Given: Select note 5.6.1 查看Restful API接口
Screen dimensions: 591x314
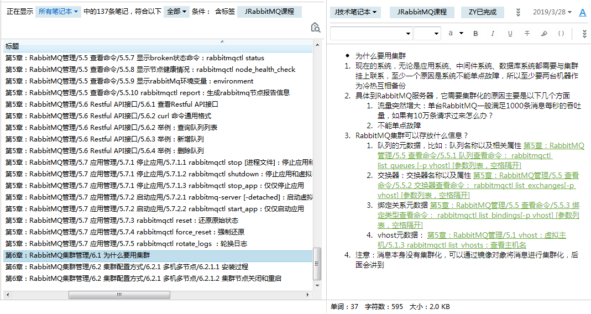Looking at the screenshot, I should (158, 104).
